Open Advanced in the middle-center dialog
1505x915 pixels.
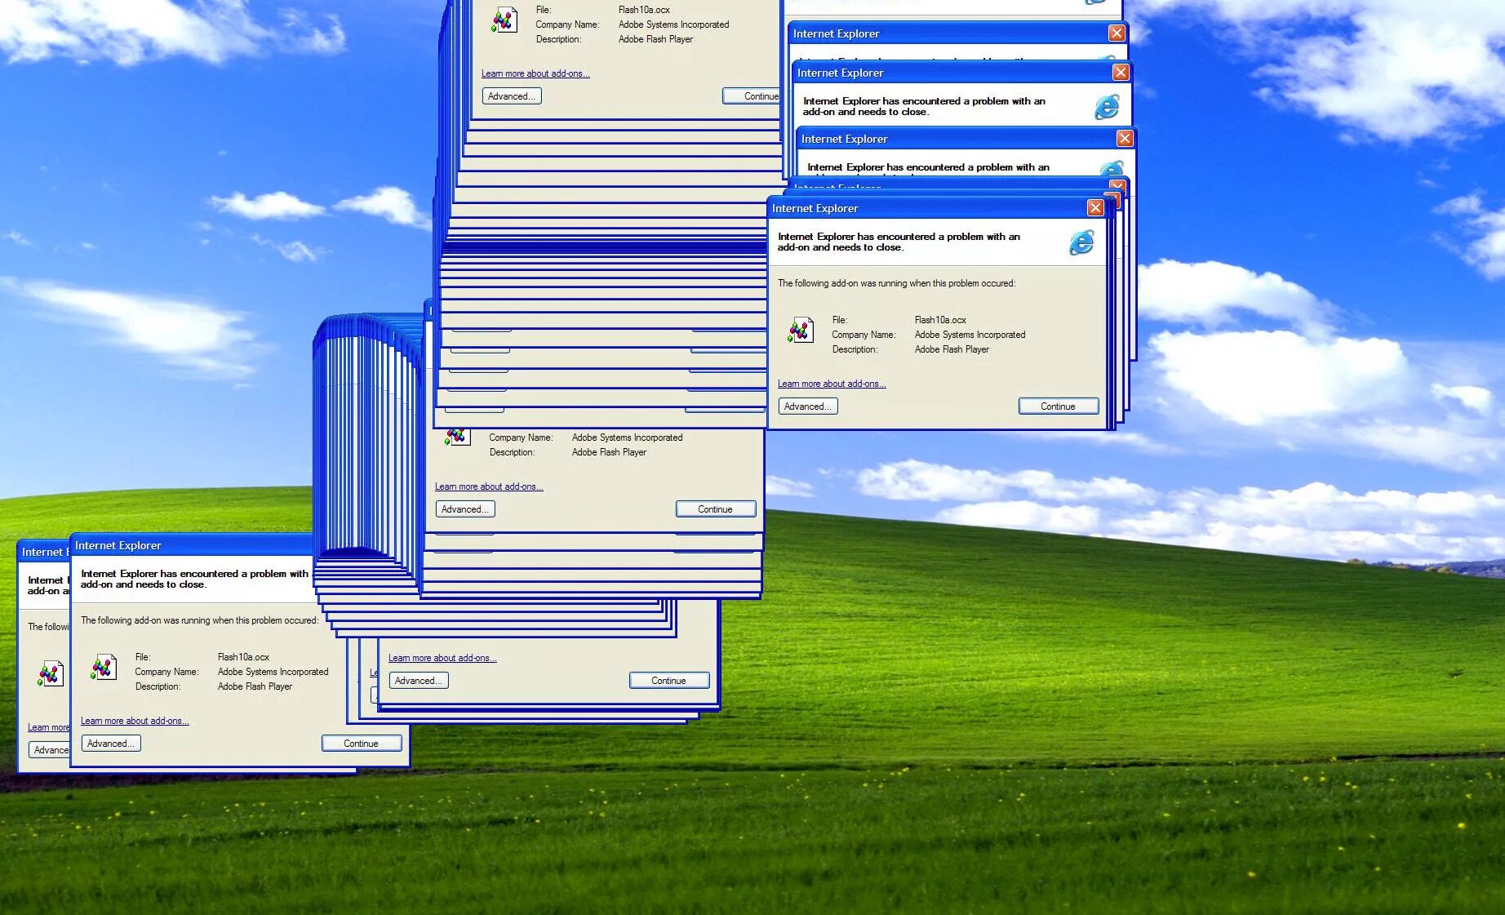coord(465,509)
